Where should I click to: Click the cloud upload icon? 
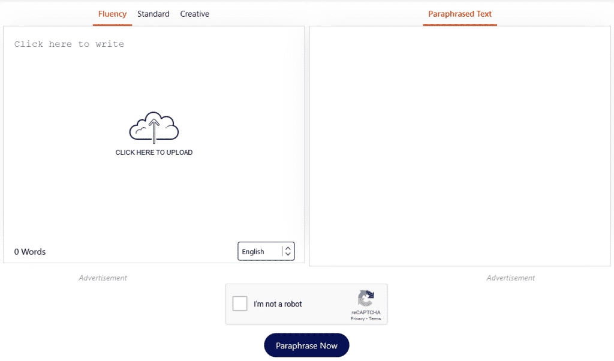tap(154, 127)
